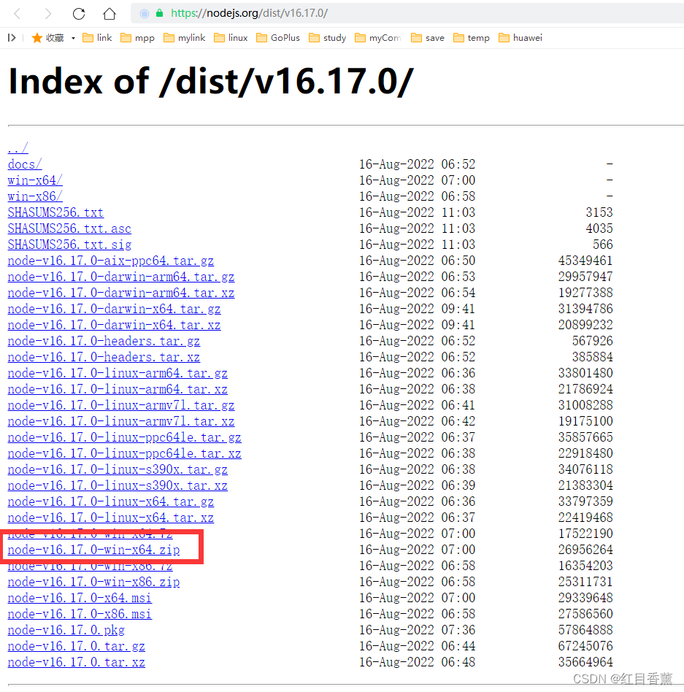The width and height of the screenshot is (684, 692).
Task: Click the back navigation arrow
Action: (x=16, y=12)
